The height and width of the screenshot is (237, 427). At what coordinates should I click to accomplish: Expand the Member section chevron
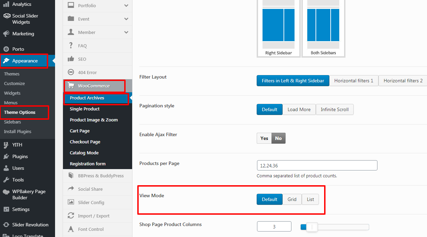pyautogui.click(x=126, y=32)
